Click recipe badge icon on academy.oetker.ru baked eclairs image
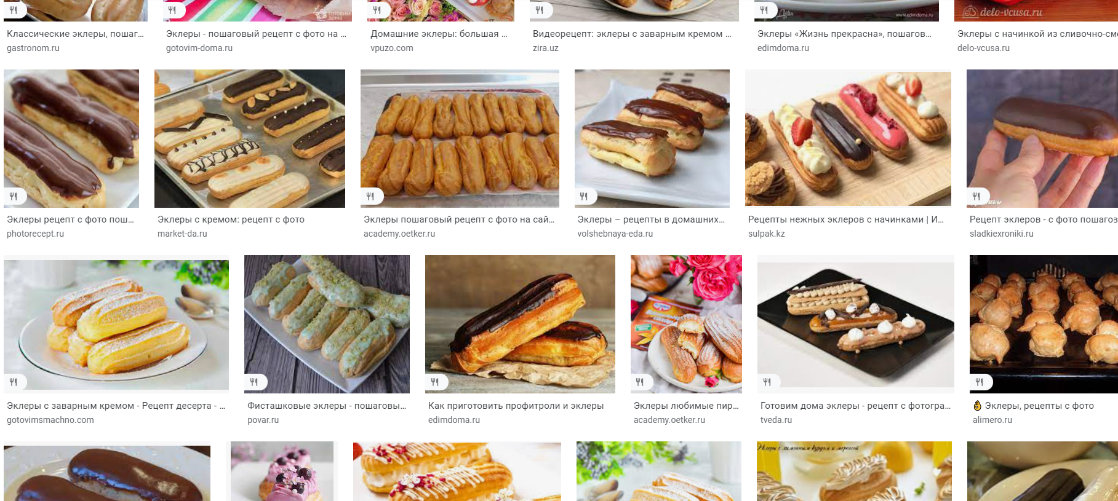The width and height of the screenshot is (1118, 501). coord(370,197)
